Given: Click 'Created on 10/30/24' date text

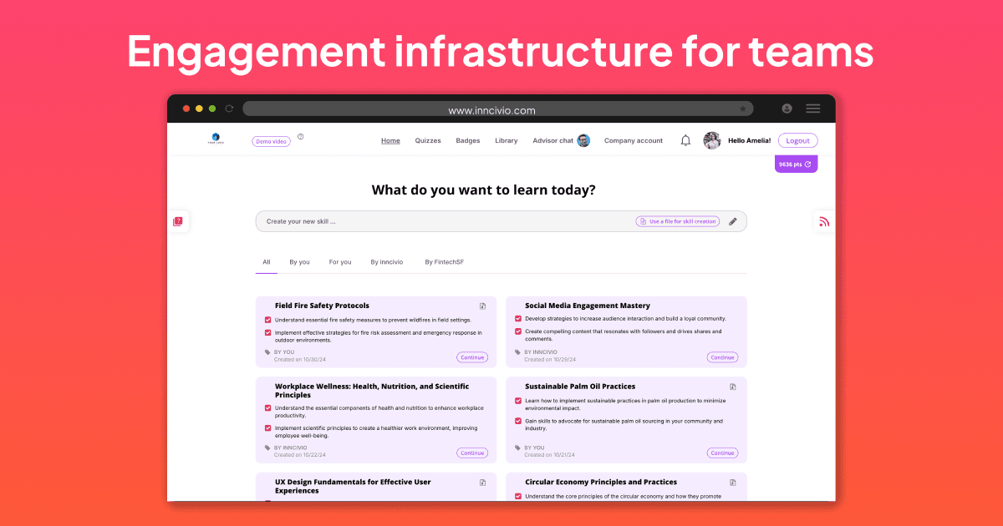Looking at the screenshot, I should pyautogui.click(x=300, y=360).
